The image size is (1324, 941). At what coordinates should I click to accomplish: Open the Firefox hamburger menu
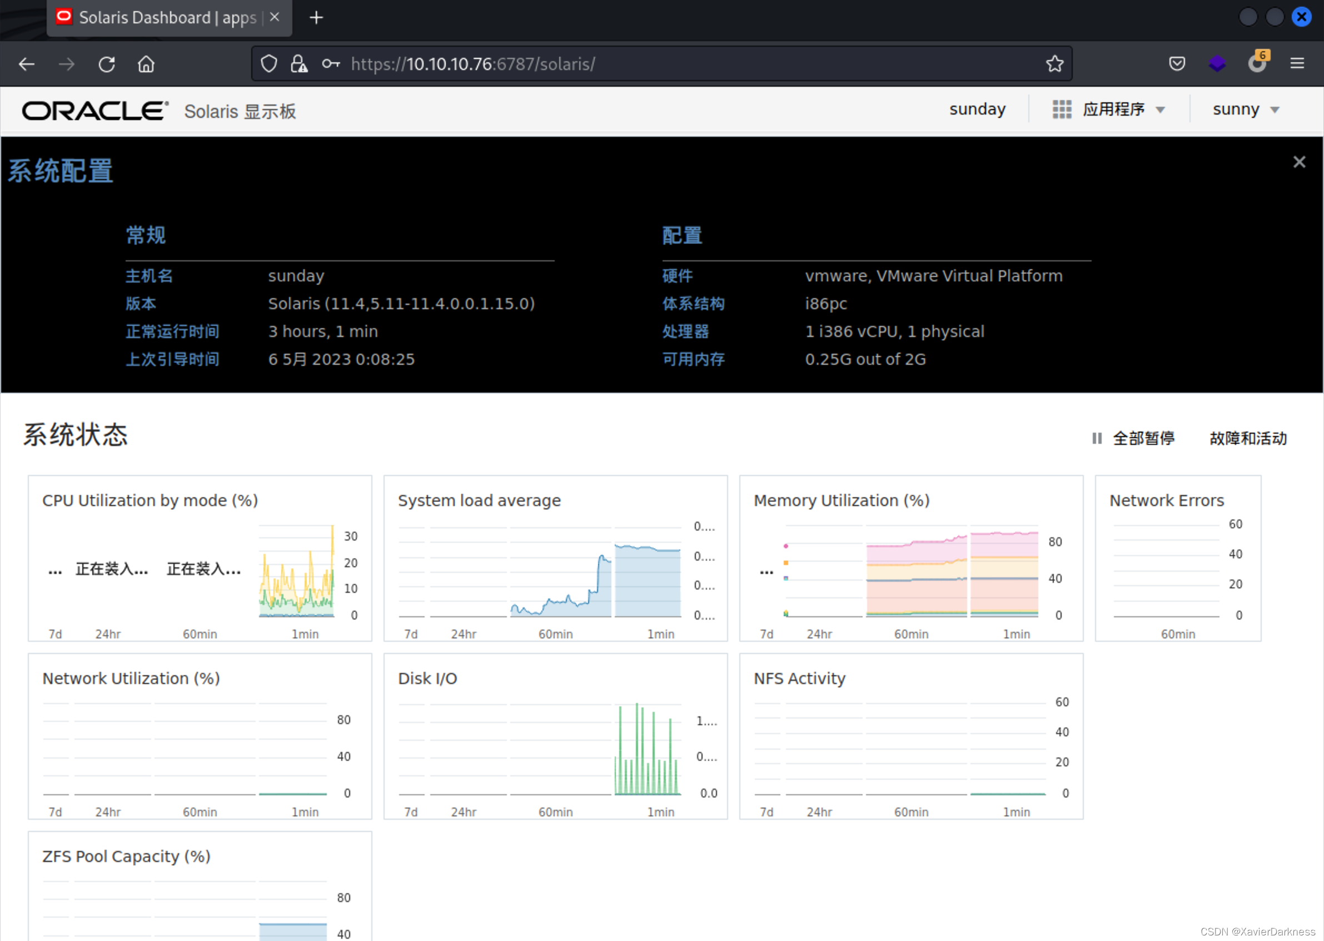pos(1297,64)
